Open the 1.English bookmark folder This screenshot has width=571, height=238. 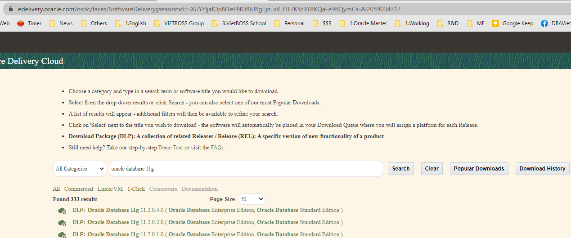coord(131,23)
